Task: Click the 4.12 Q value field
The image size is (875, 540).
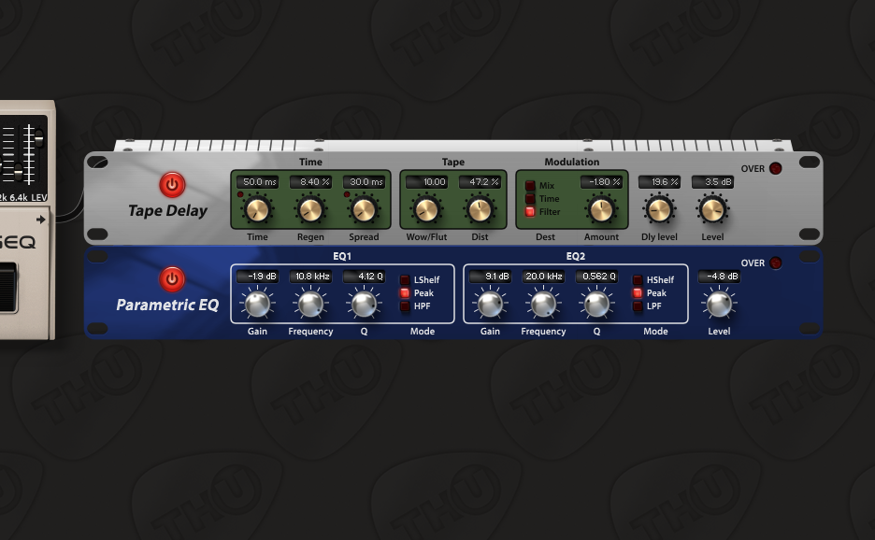Action: (364, 277)
